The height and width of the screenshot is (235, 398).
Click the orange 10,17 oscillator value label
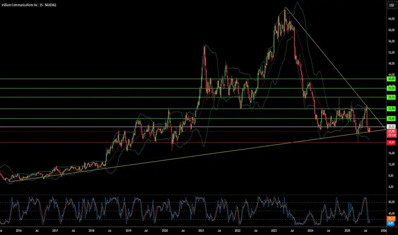(391, 219)
